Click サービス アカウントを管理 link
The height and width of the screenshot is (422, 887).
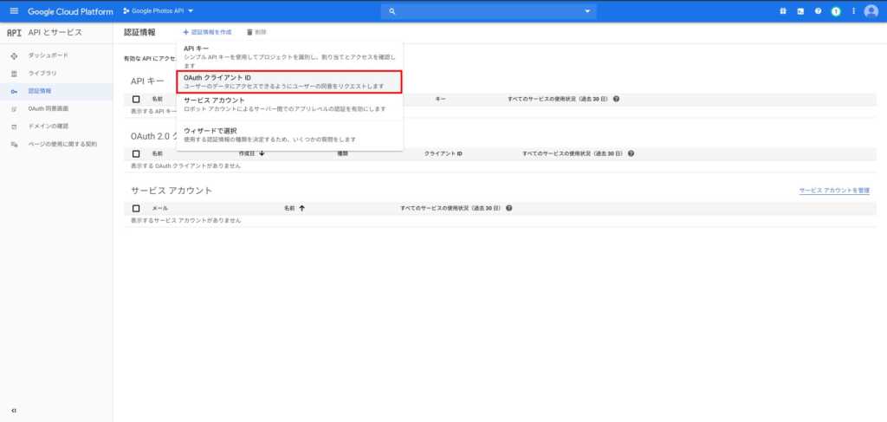click(x=833, y=190)
